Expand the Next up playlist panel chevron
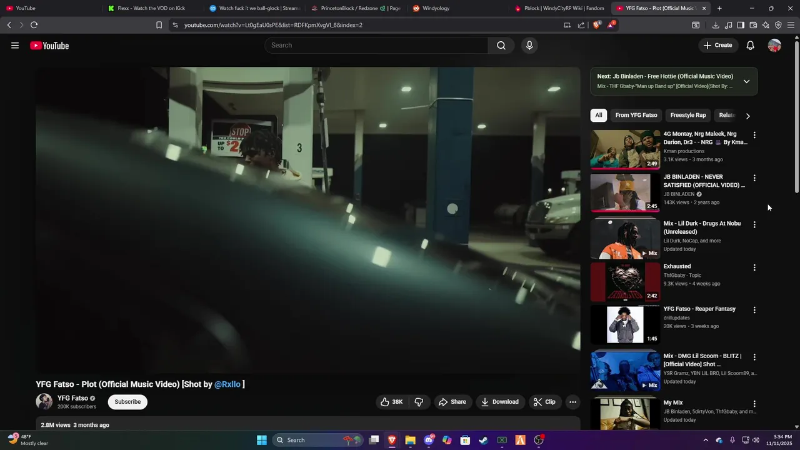 coord(746,81)
